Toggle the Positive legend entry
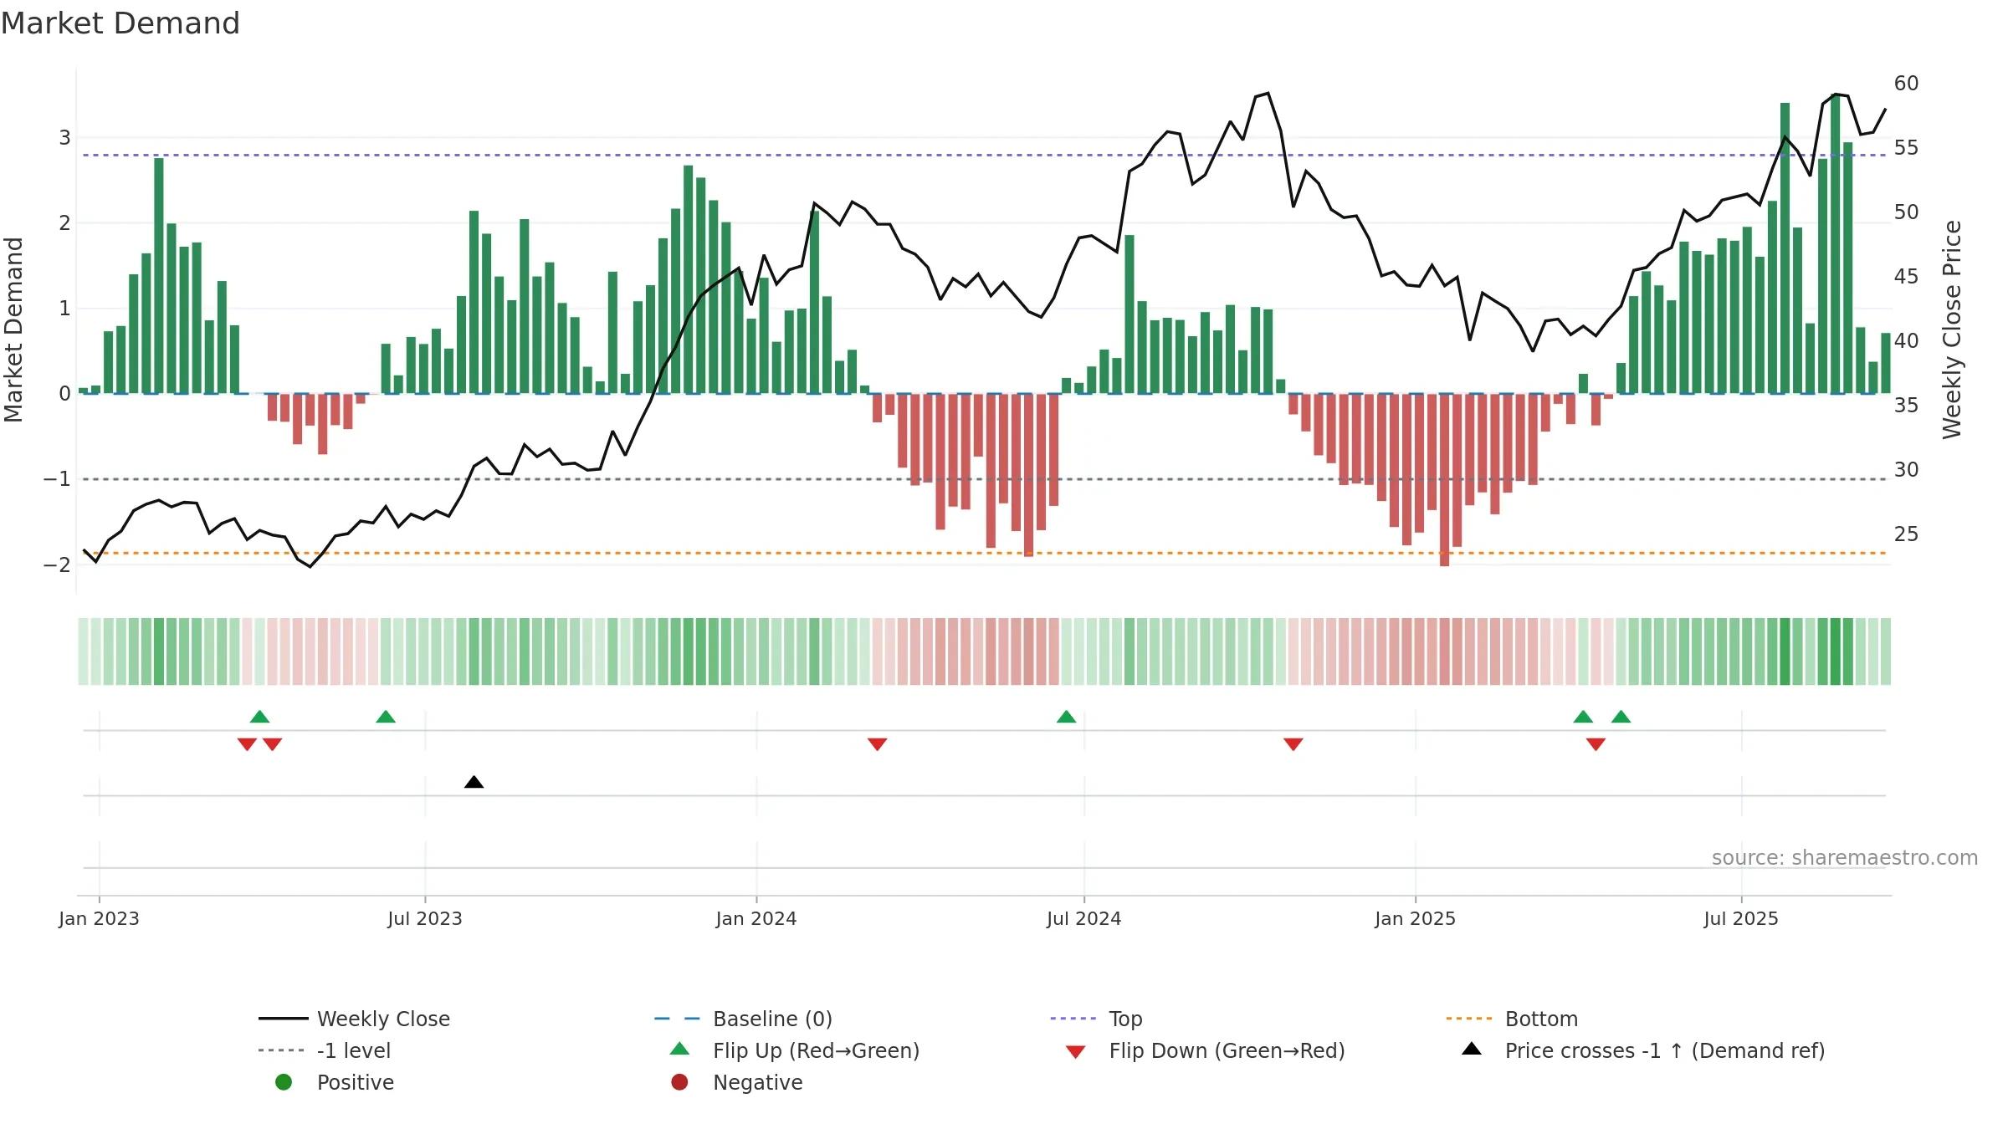Viewport: 2008px width, 1129px height. pyautogui.click(x=335, y=1082)
